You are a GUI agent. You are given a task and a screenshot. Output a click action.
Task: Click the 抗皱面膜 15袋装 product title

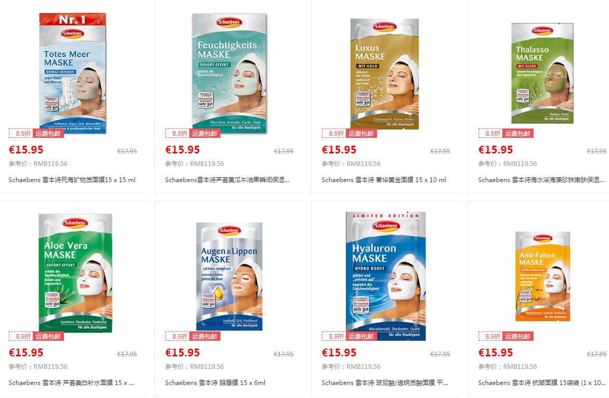[542, 383]
